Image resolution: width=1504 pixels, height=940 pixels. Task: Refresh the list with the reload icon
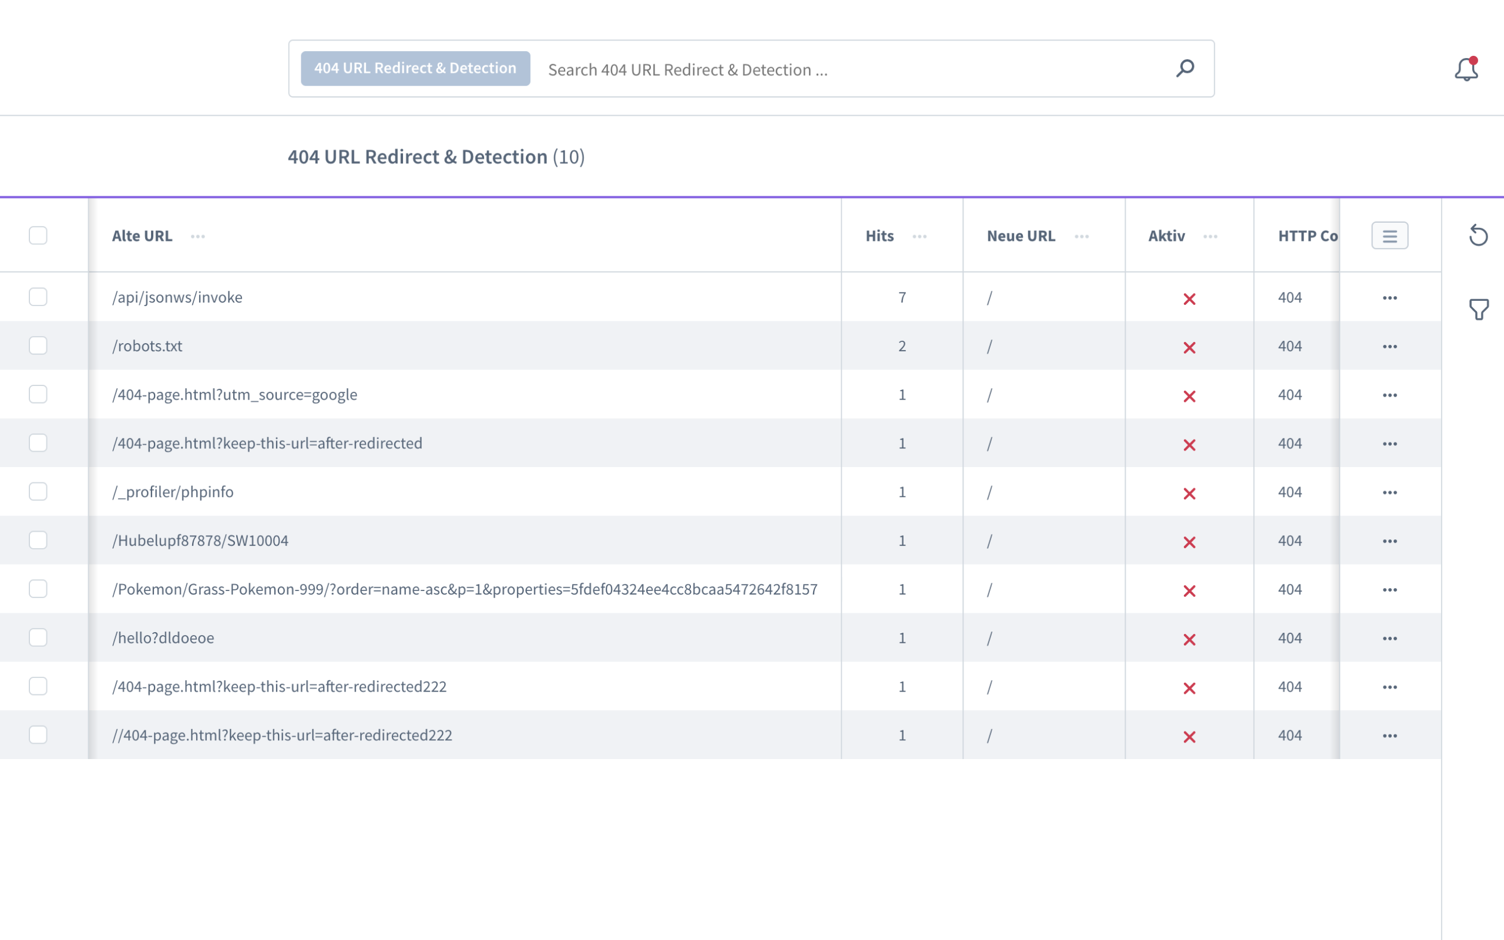[1478, 236]
